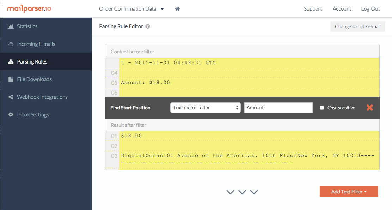This screenshot has height=210, width=392.
Task: Open File Downloads using the file icon
Action: (11, 79)
